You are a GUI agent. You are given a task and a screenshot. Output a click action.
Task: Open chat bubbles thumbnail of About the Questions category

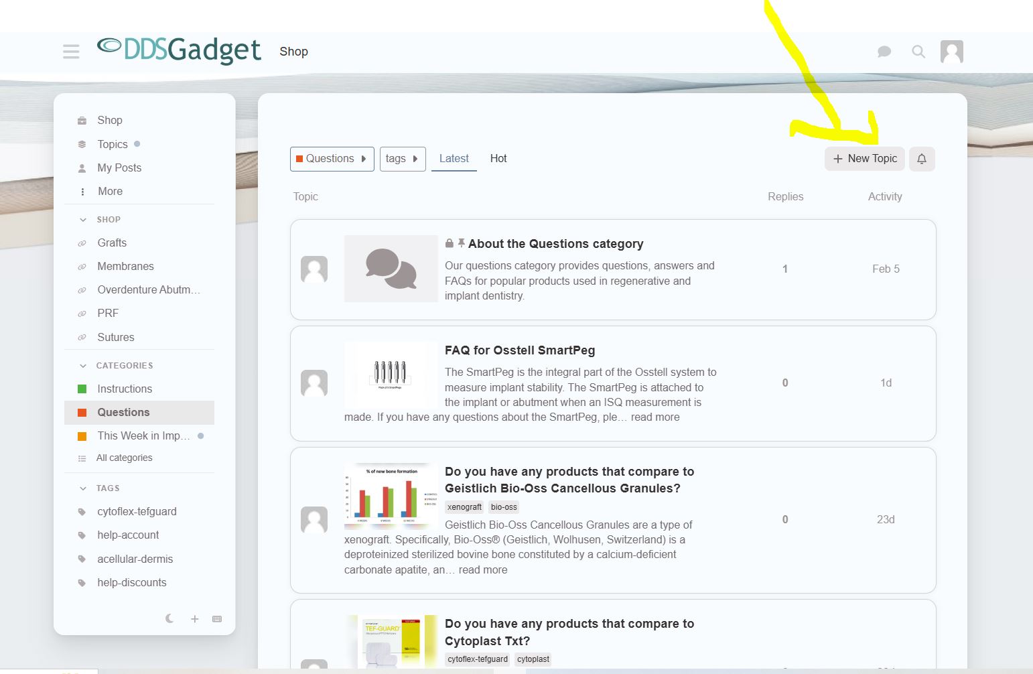pos(391,269)
